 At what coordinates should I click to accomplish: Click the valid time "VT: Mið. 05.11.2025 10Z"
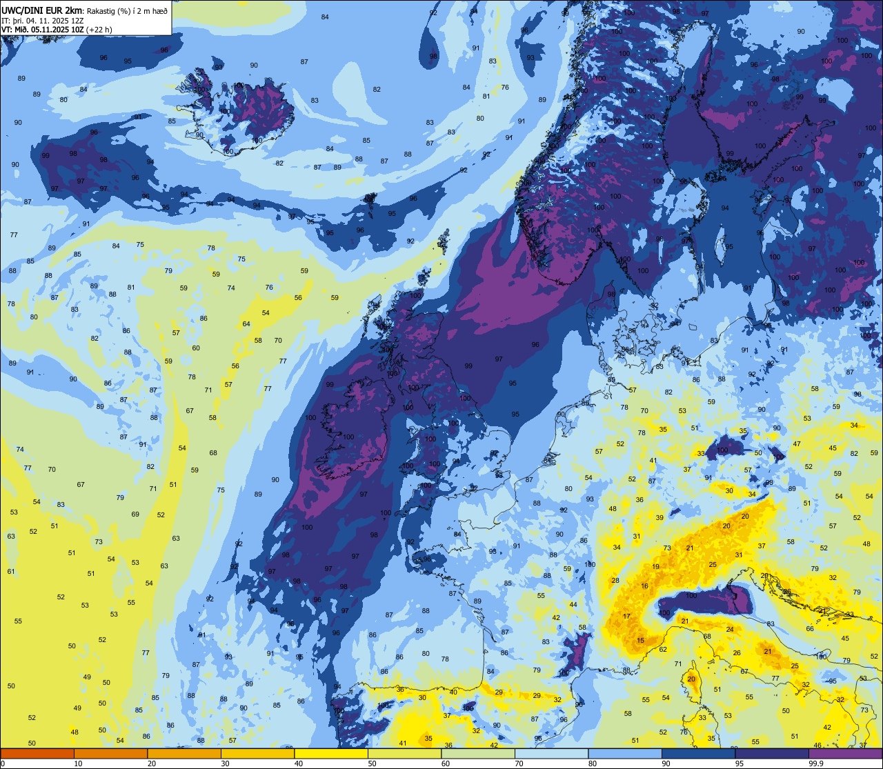point(43,29)
